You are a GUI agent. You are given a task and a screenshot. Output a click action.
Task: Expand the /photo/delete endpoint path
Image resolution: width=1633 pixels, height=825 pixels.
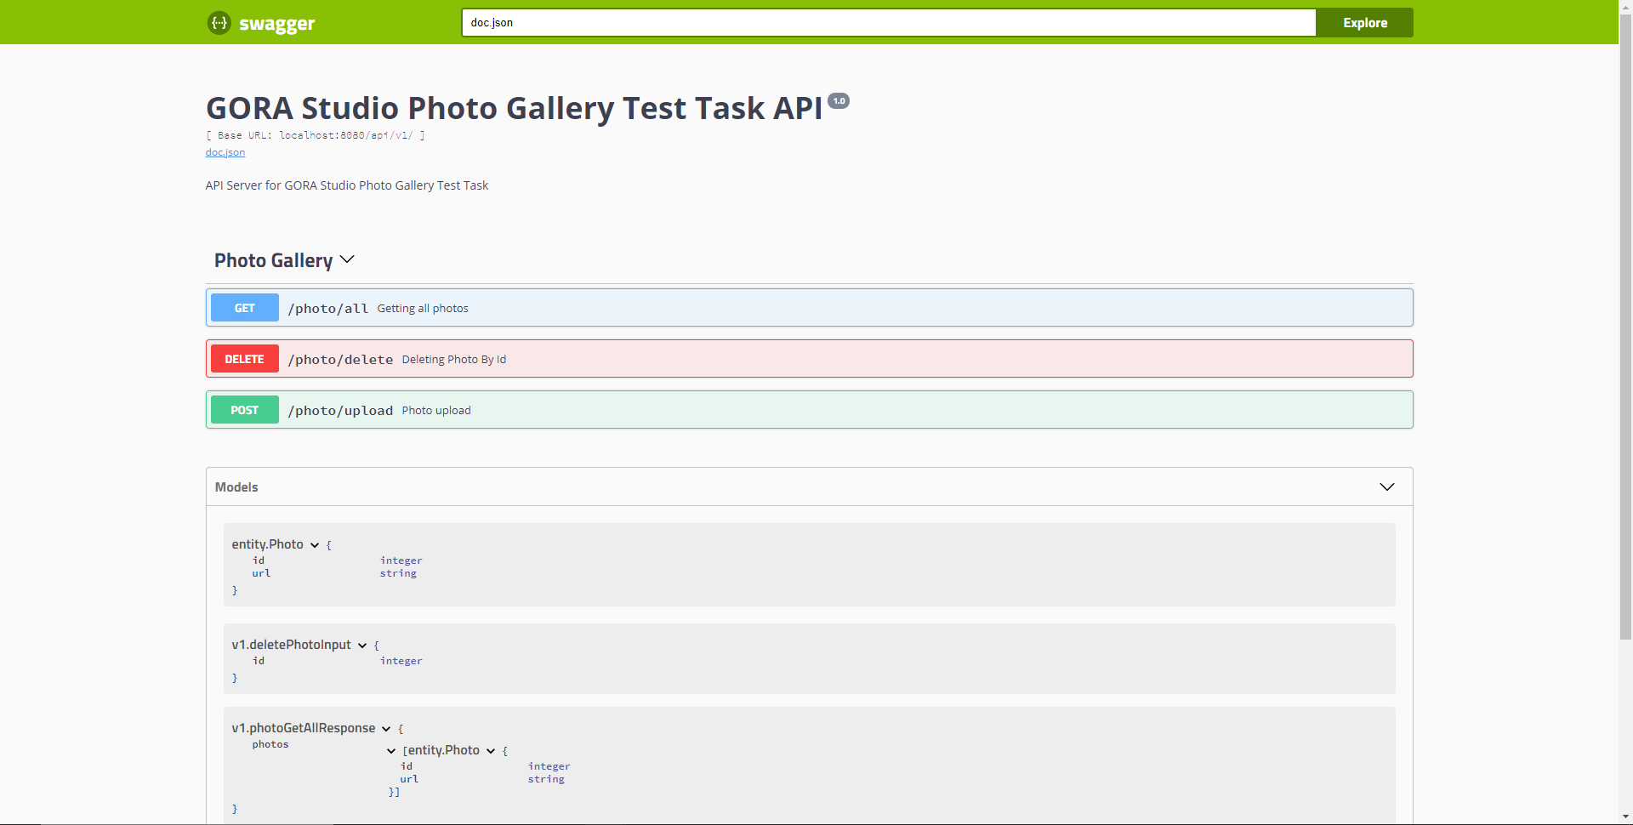(x=340, y=359)
